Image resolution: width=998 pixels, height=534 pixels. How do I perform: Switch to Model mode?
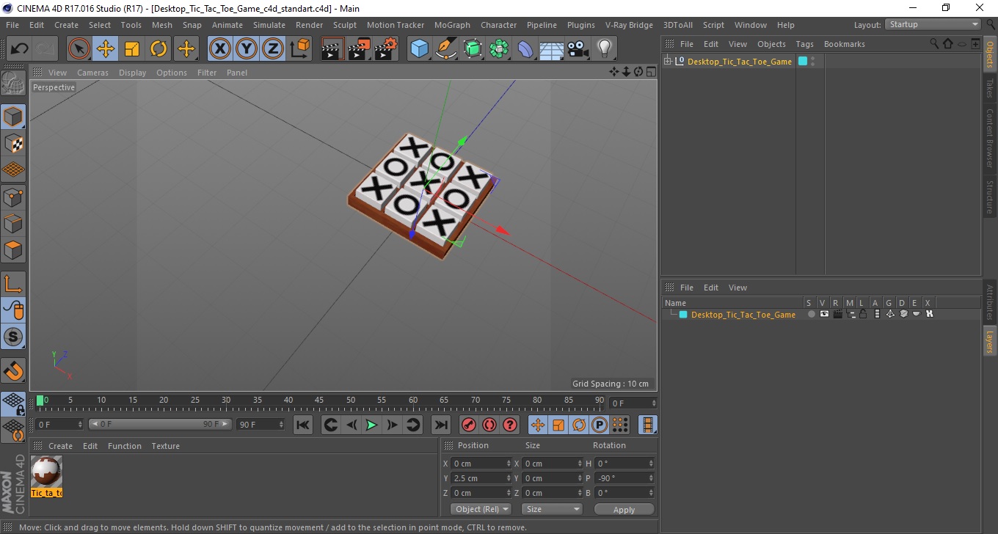[x=13, y=117]
